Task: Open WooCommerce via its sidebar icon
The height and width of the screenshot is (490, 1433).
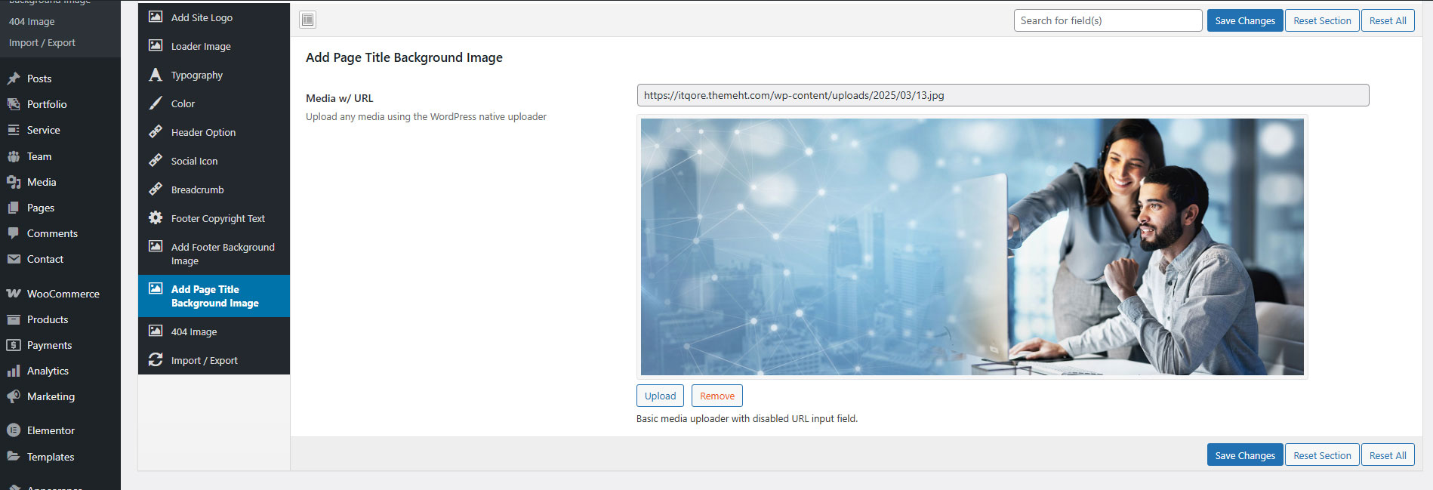Action: click(14, 294)
